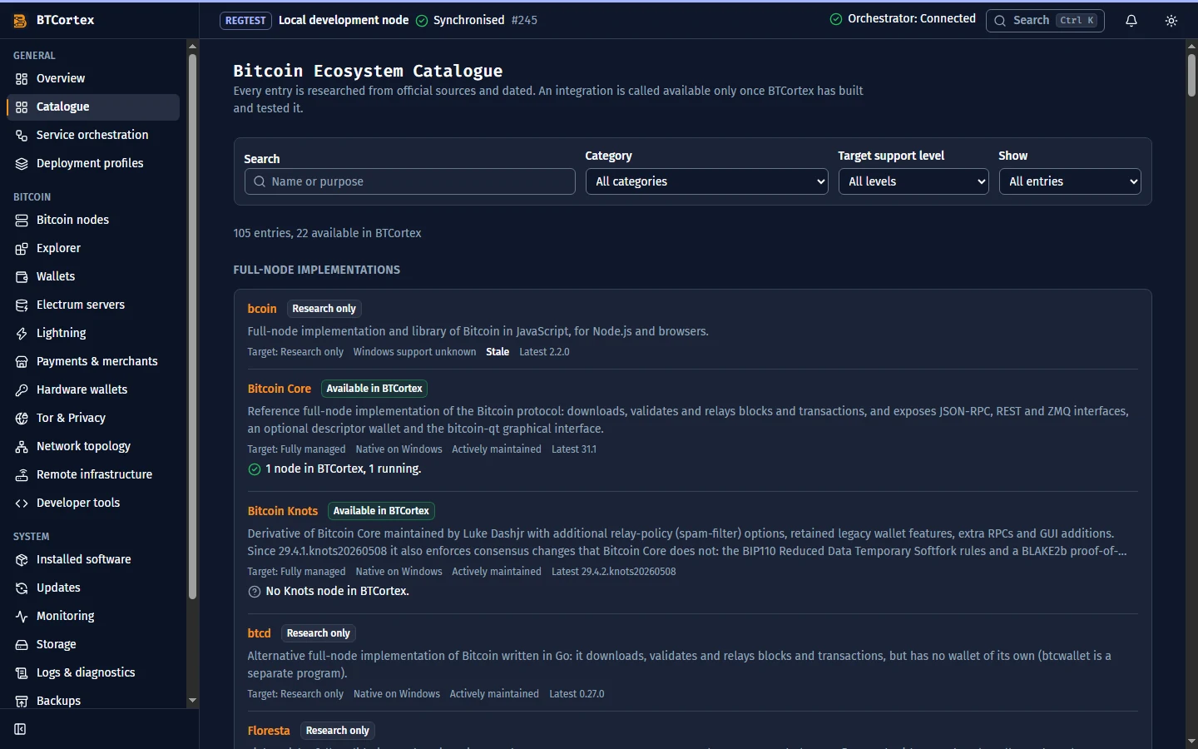Viewport: 1198px width, 749px height.
Task: Click the Network topology icon
Action: [x=22, y=446]
